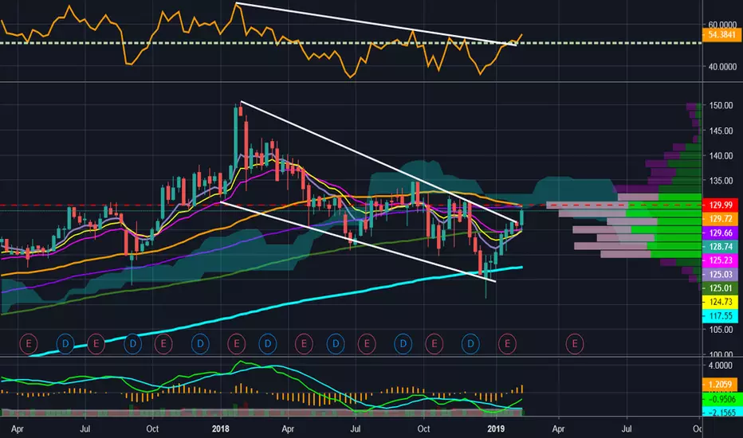The image size is (743, 438).
Task: Open the dividend marker dated March 2018
Action: 268,343
